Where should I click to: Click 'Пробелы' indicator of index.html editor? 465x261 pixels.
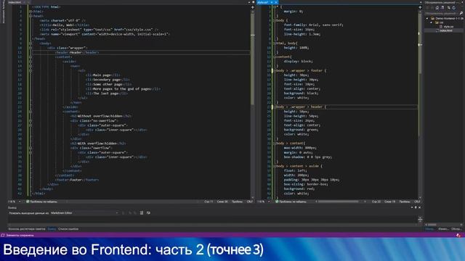pyautogui.click(x=237, y=202)
